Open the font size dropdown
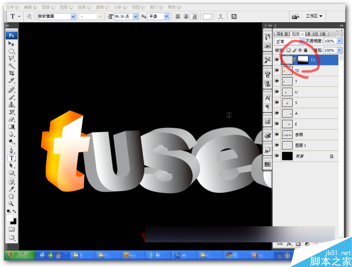352x267 pixels. click(x=136, y=16)
